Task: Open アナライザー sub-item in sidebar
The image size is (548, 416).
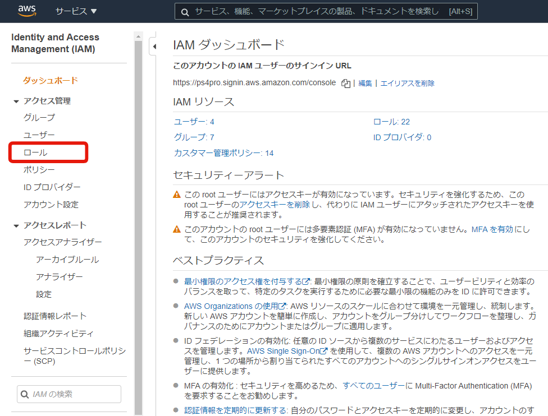Action: click(60, 277)
